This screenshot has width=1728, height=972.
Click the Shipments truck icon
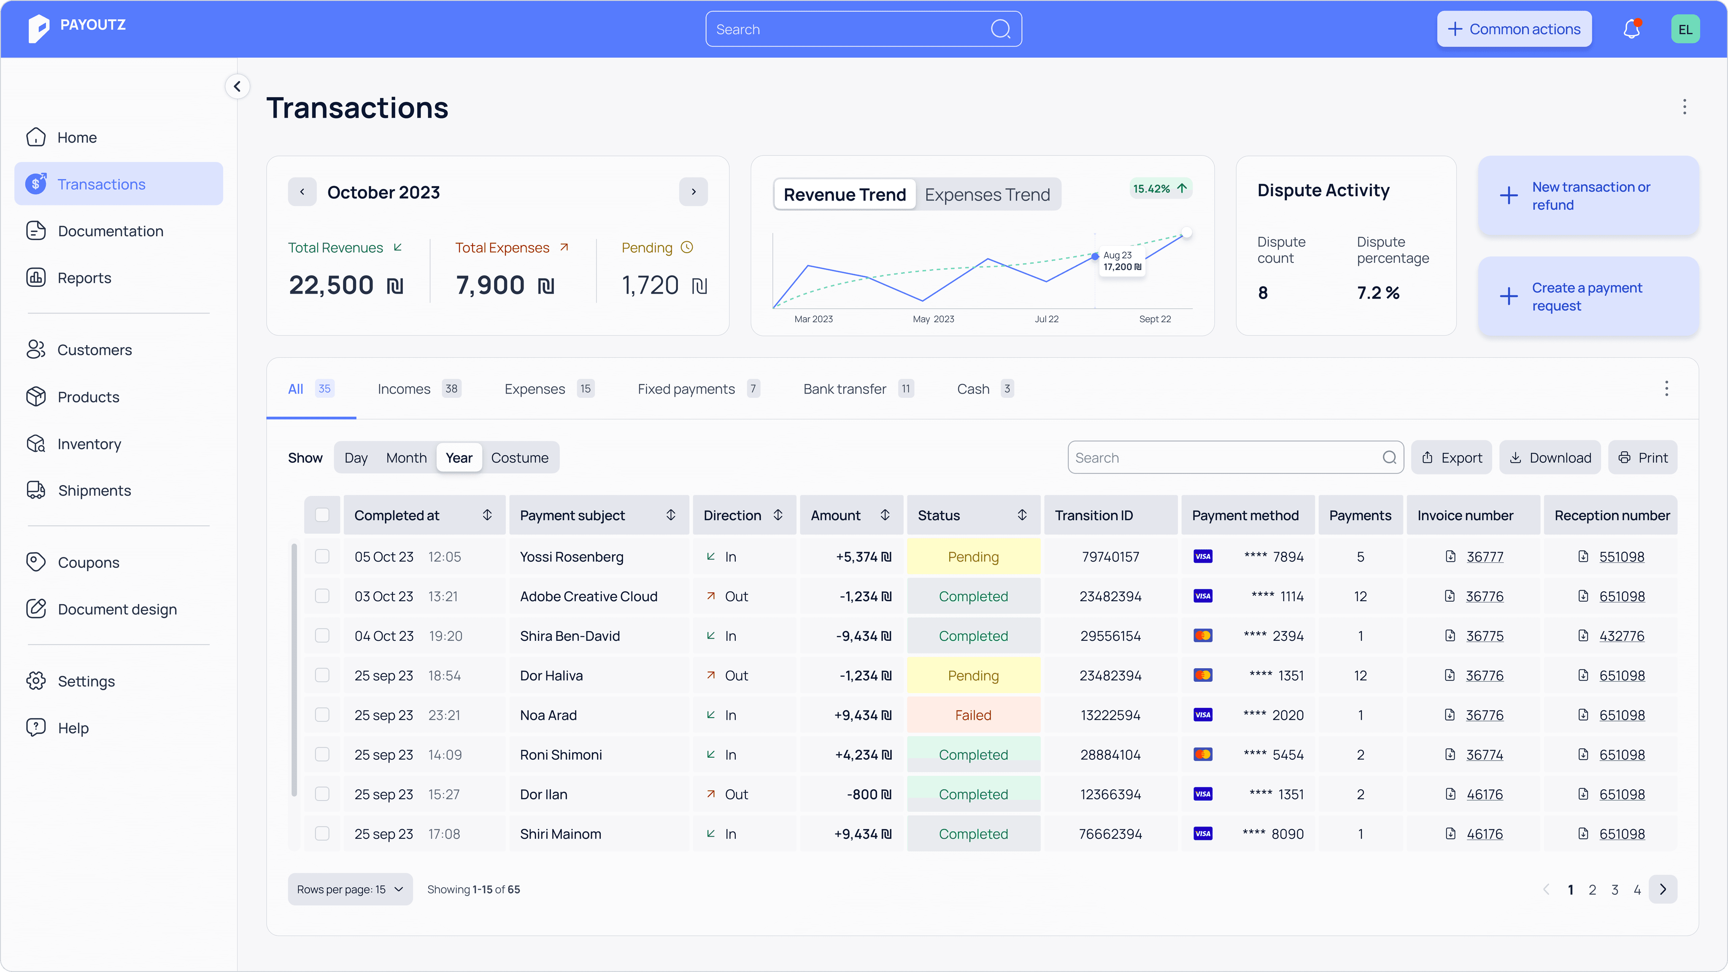pyautogui.click(x=35, y=490)
